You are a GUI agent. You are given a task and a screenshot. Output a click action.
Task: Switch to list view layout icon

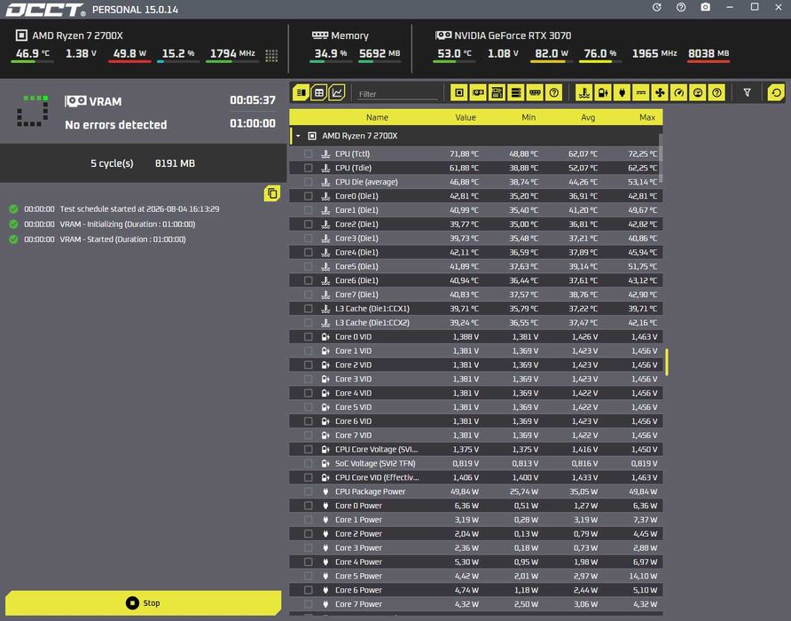click(x=302, y=92)
